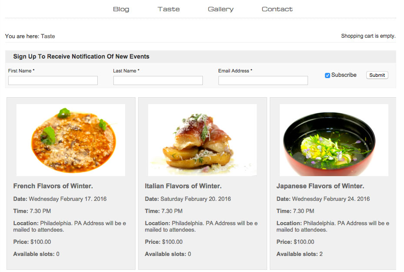Open the Japanese soup bowl photo
Image resolution: width=404 pixels, height=272 pixels.
[334, 140]
